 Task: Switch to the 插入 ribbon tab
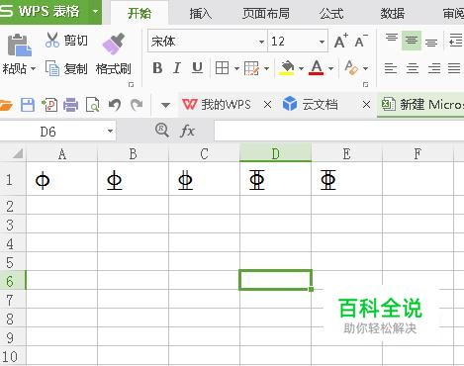[x=201, y=14]
